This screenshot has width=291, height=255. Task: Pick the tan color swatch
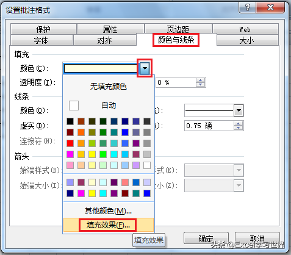[x=81, y=165]
